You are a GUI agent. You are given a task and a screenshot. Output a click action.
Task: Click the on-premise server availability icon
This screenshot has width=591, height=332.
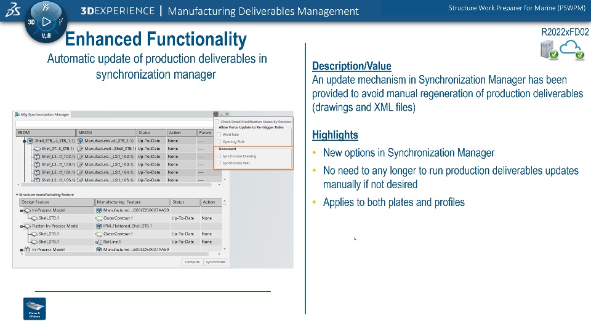[x=549, y=50]
